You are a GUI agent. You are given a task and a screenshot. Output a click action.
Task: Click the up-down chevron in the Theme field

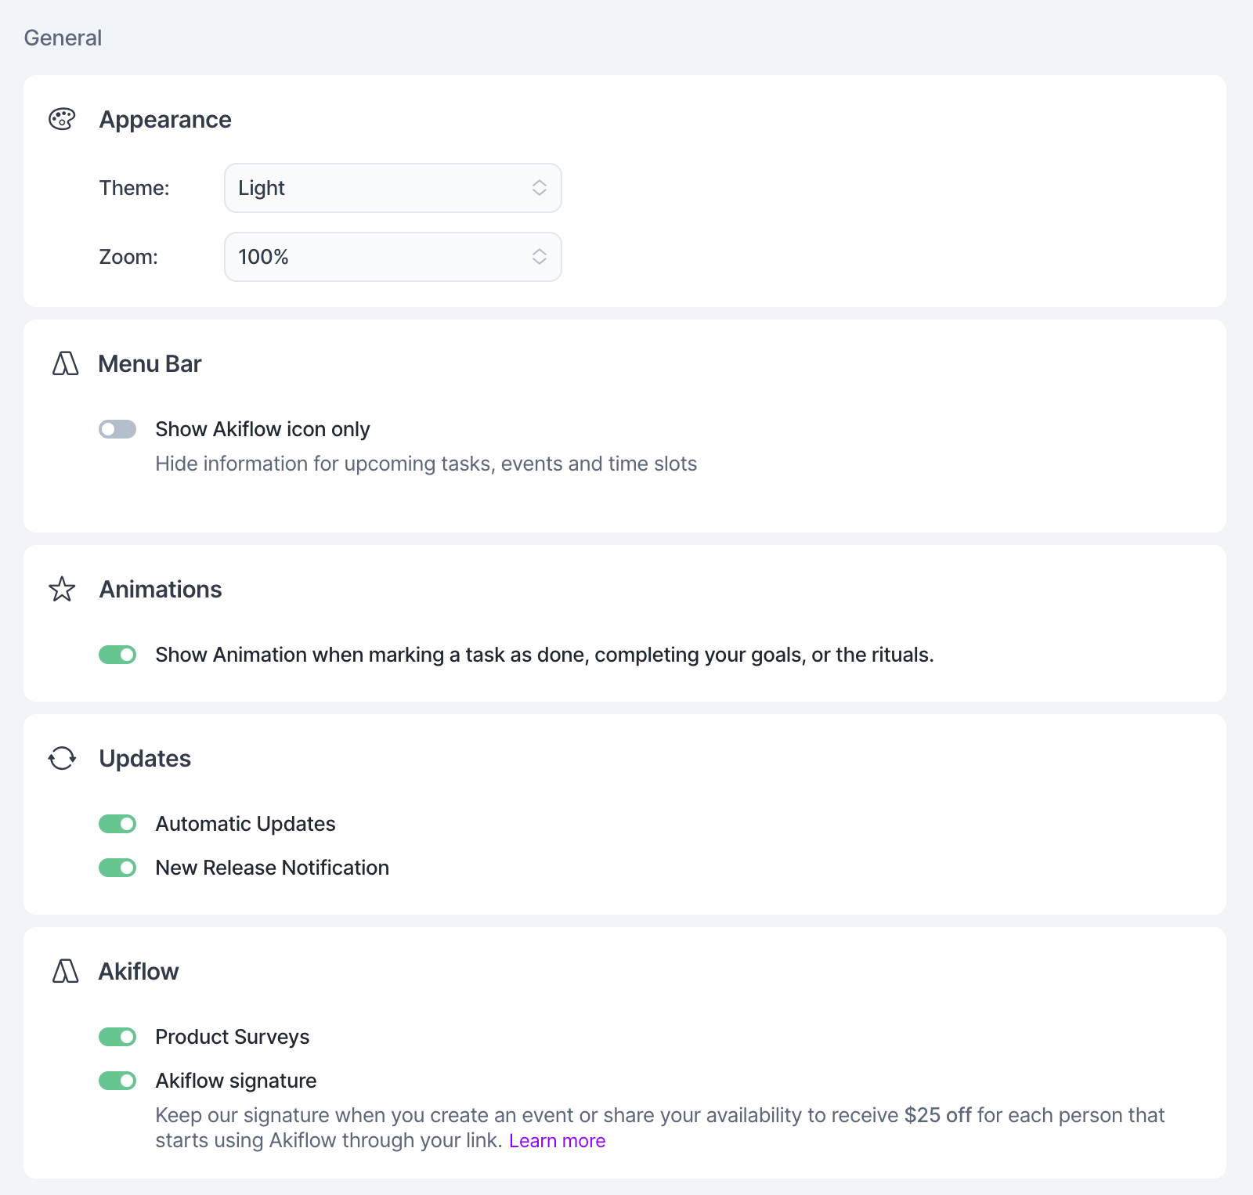539,188
